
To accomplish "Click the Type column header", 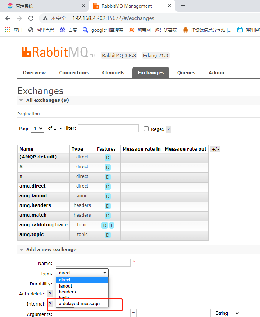I will tap(77, 149).
